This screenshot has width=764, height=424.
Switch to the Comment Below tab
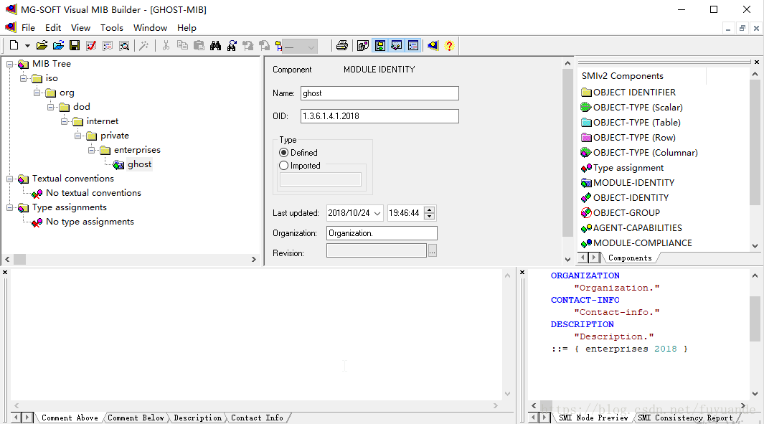tap(136, 418)
